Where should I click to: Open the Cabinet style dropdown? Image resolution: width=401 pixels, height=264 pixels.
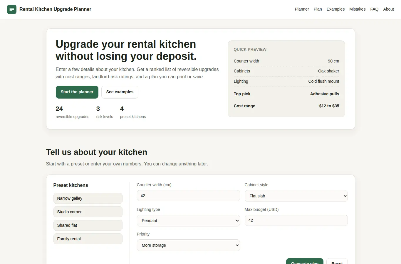pos(296,196)
